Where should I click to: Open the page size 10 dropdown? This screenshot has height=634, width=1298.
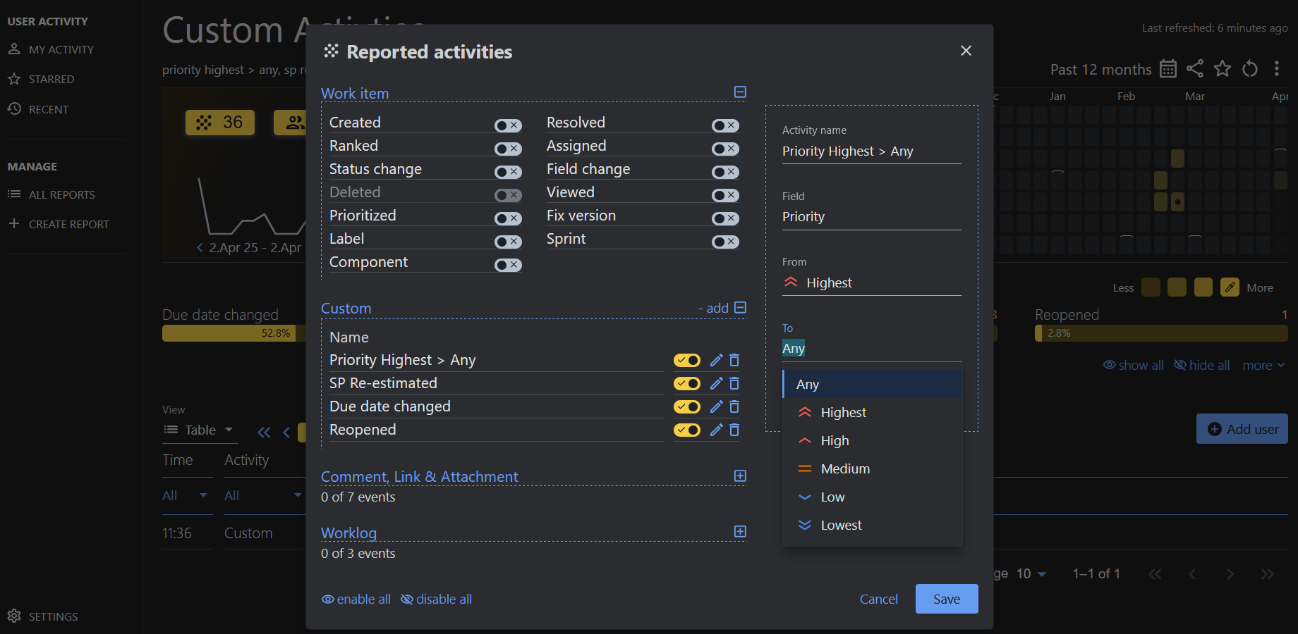point(1031,573)
